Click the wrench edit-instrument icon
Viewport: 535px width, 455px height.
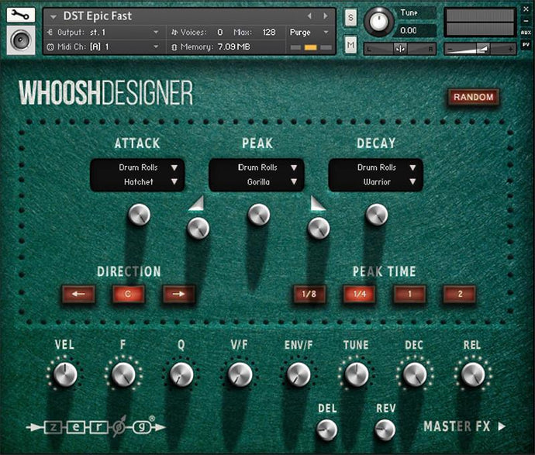point(20,15)
